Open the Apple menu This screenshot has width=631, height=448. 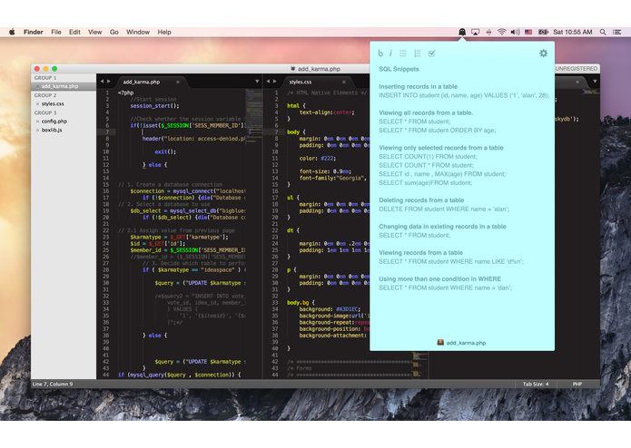point(12,32)
